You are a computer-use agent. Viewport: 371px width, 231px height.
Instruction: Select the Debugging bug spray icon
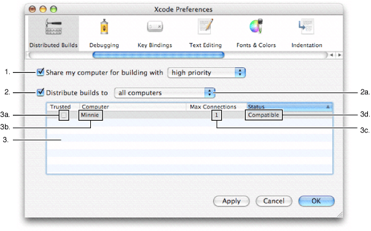[x=104, y=27]
